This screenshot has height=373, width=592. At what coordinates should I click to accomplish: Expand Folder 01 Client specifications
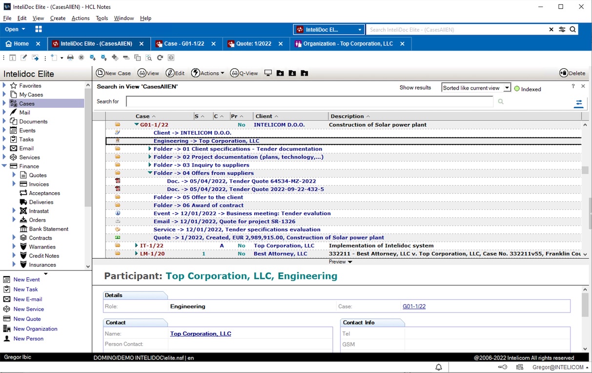(150, 149)
